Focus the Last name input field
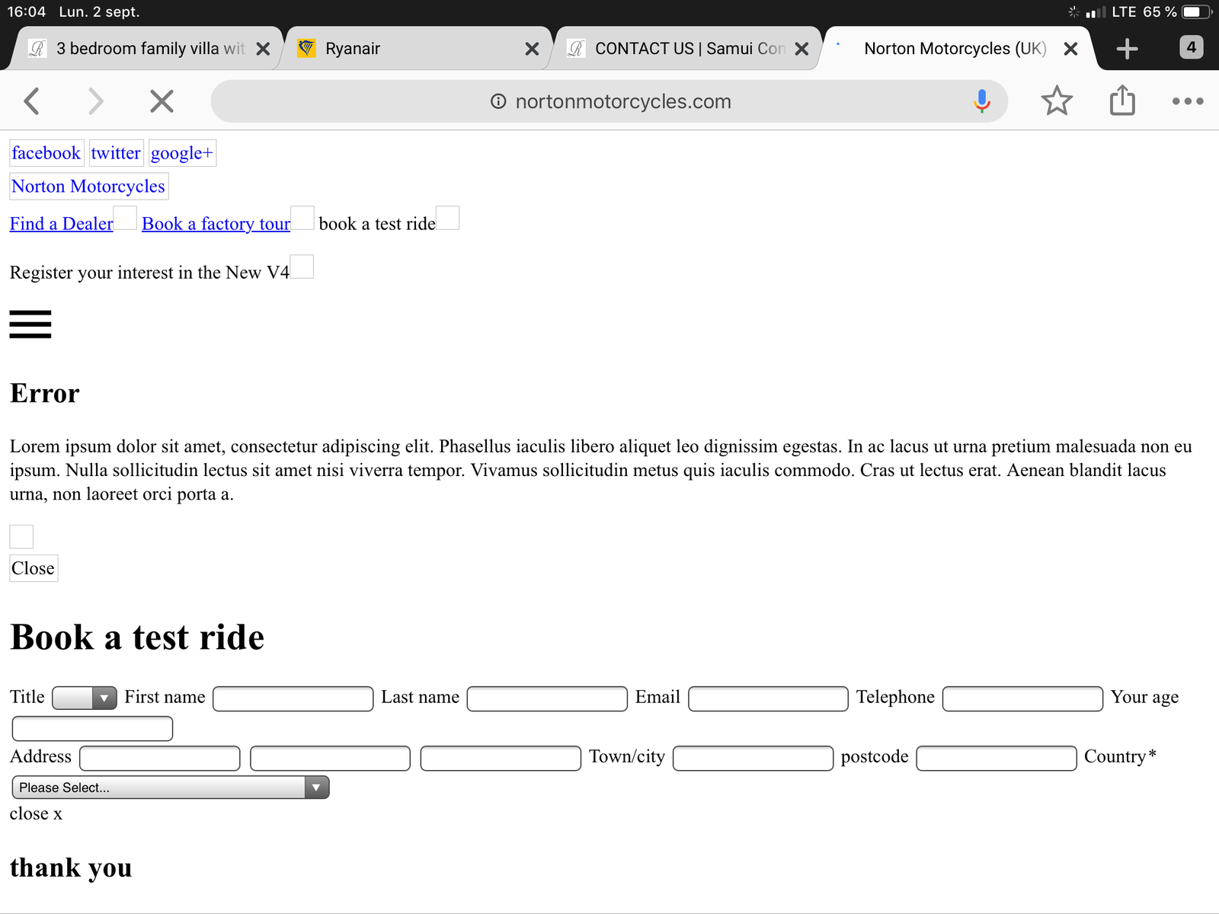Viewport: 1219px width, 914px height. coord(547,699)
